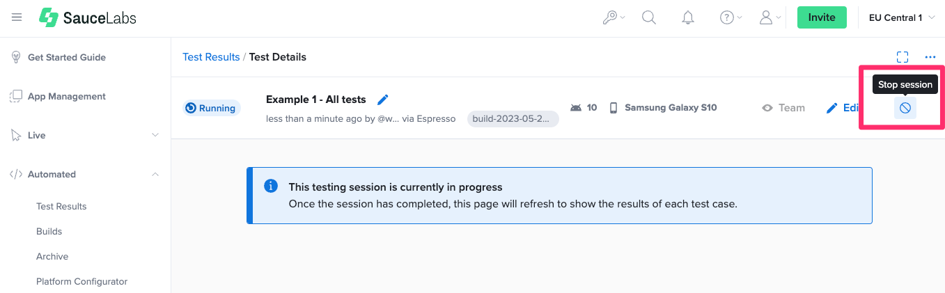The width and height of the screenshot is (945, 293).
Task: Open the user account dropdown
Action: (770, 18)
